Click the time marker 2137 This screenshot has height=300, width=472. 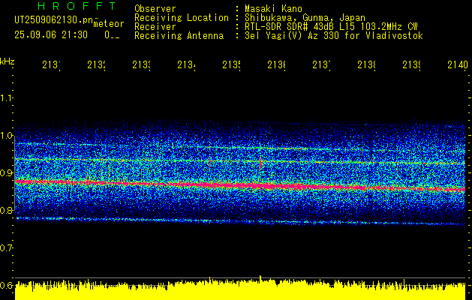click(321, 64)
